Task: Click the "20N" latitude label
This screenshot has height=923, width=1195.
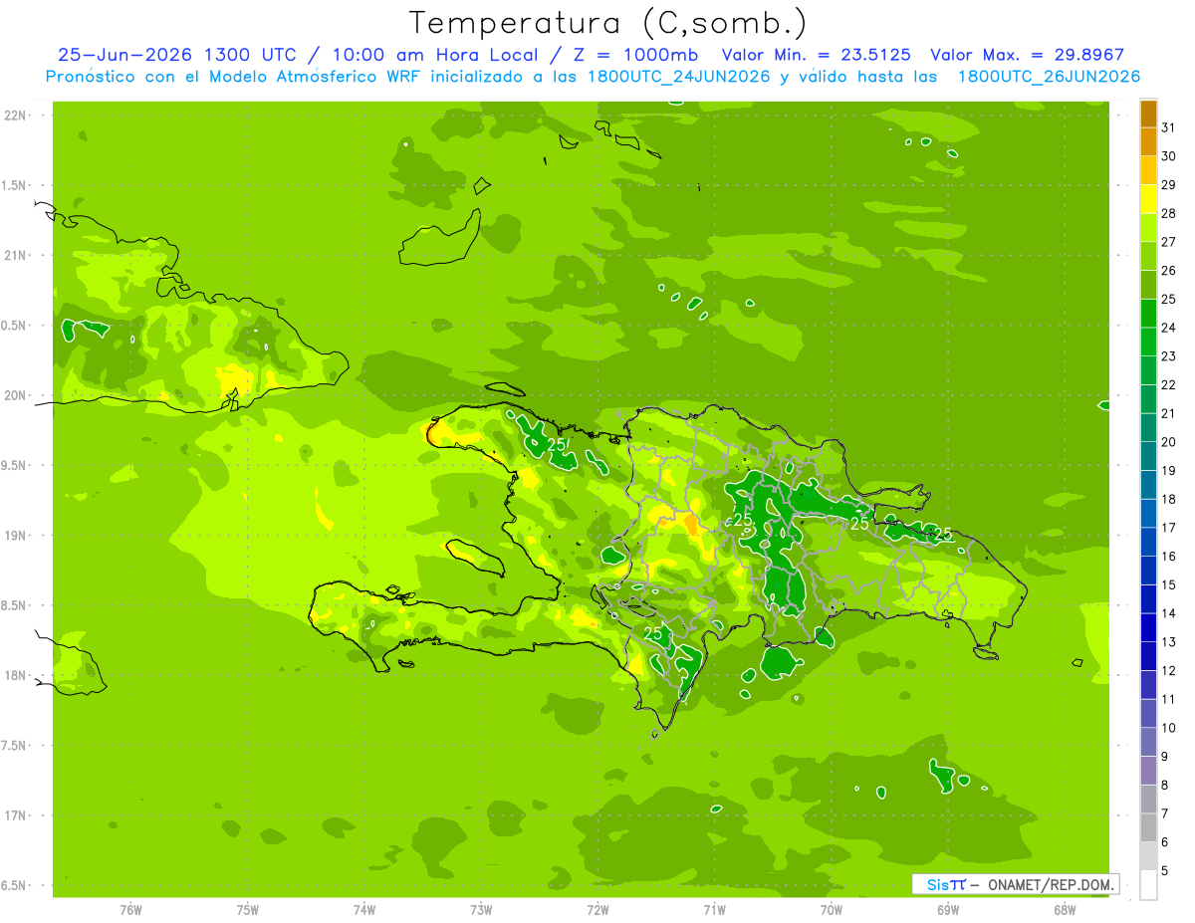Action: coord(15,395)
